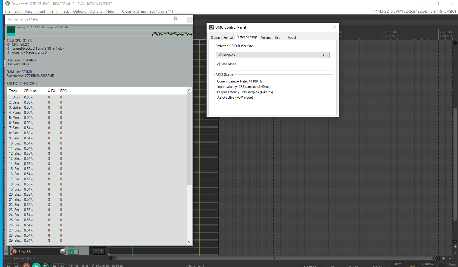Click the REAPER logo in the title bar

click(8, 4)
